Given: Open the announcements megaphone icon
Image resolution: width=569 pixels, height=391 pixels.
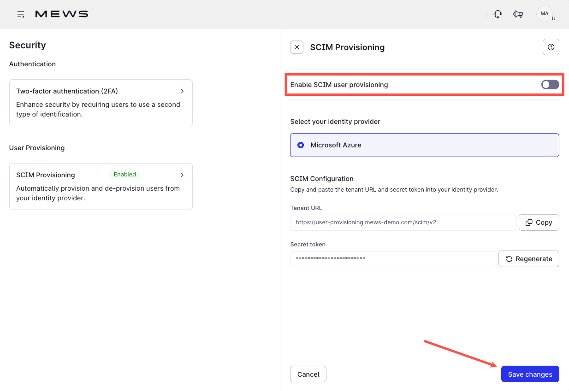Looking at the screenshot, I should [518, 14].
